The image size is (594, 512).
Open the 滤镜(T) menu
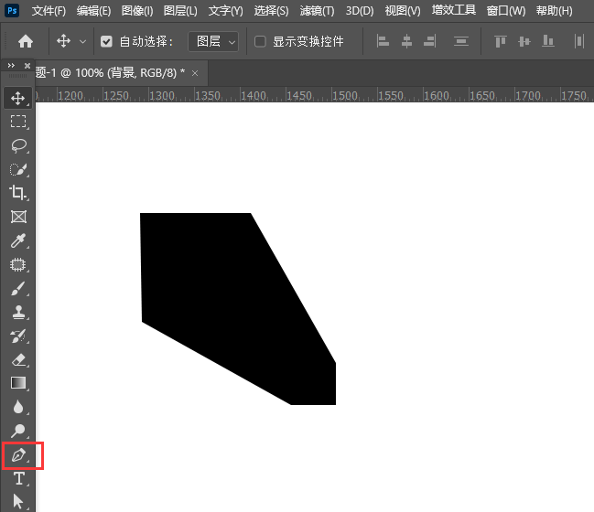(317, 11)
